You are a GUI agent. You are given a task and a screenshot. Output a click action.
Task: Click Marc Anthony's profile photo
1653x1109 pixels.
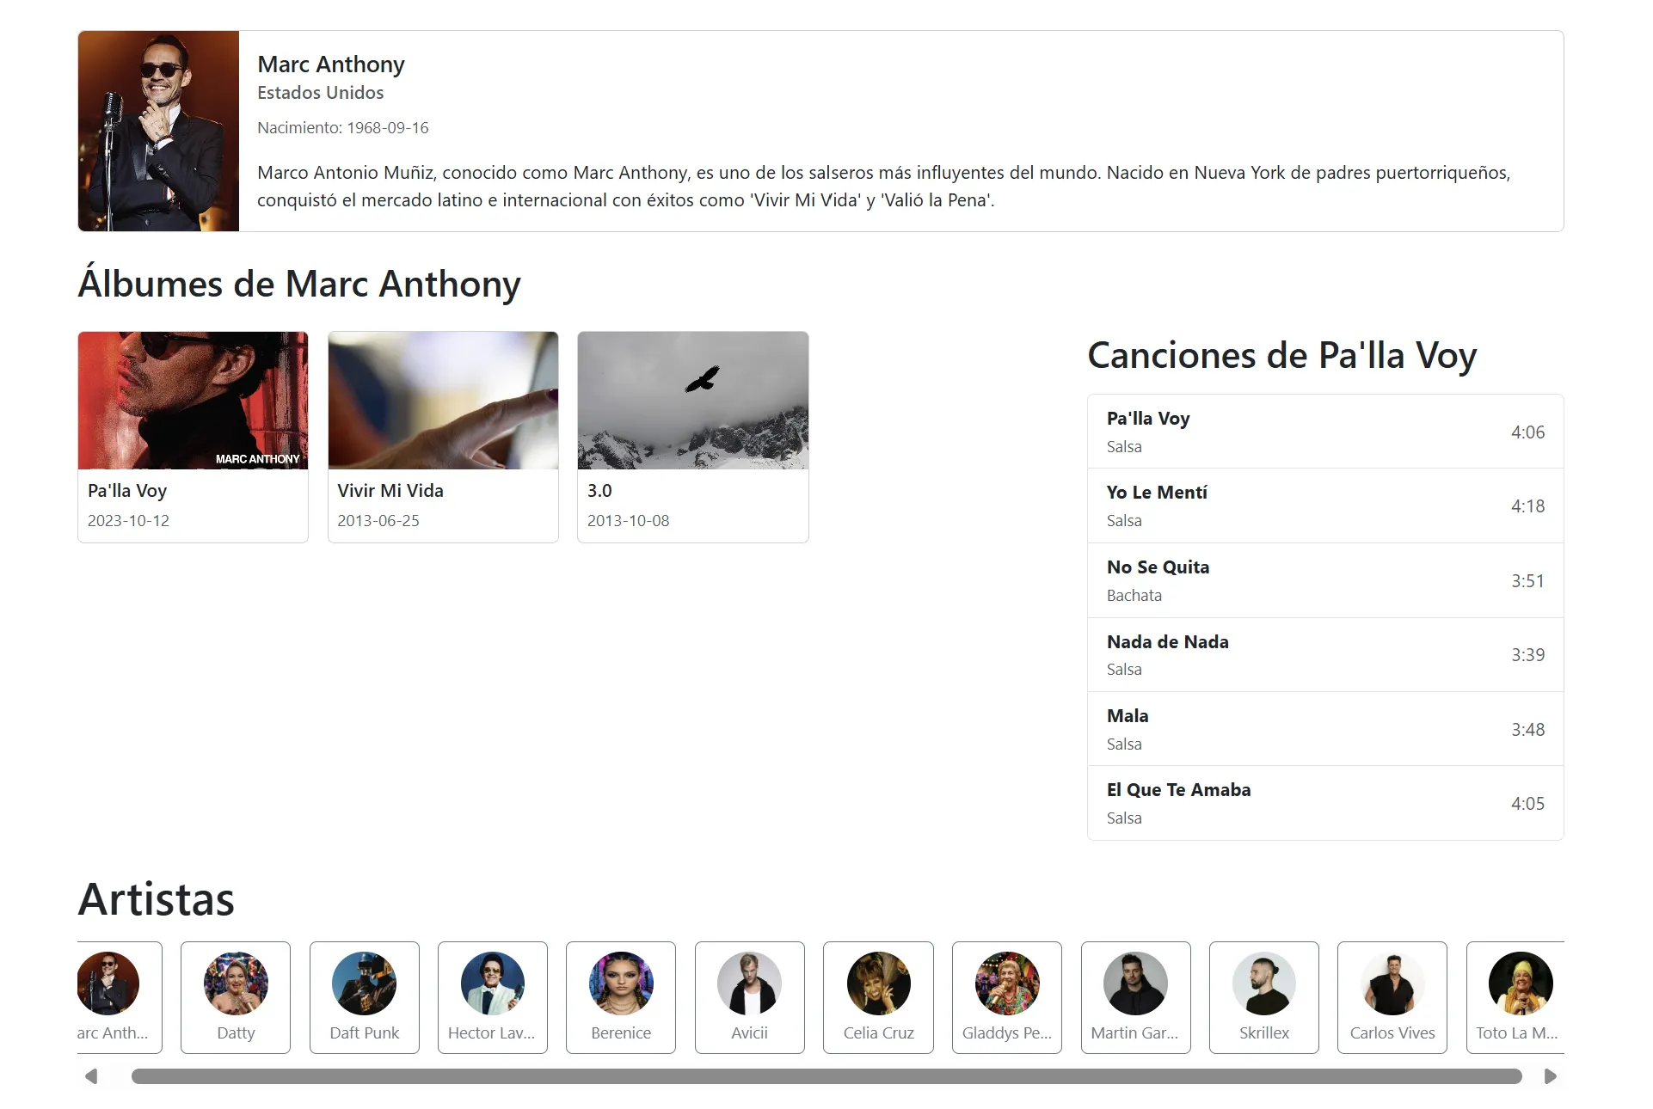tap(158, 131)
